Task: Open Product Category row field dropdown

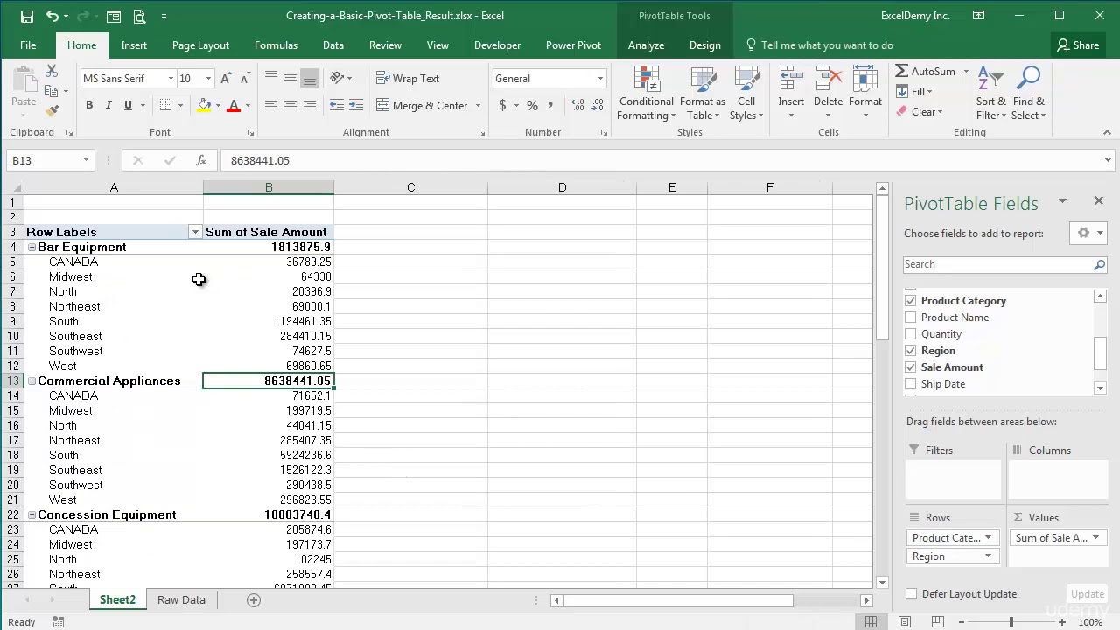Action: (x=989, y=538)
